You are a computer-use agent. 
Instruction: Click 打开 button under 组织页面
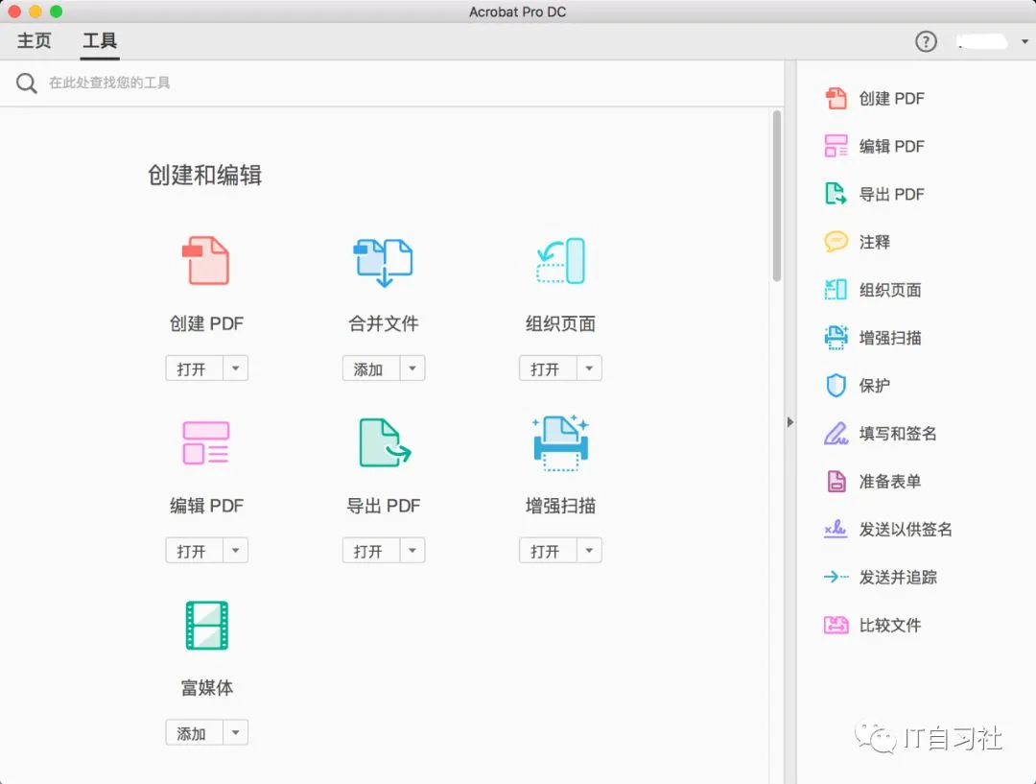(548, 368)
